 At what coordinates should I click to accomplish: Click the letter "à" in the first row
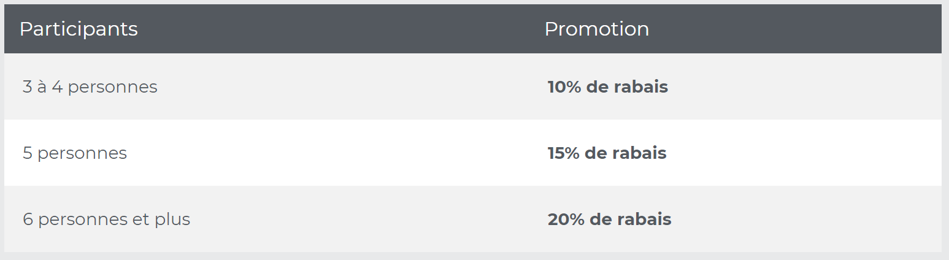pos(42,87)
